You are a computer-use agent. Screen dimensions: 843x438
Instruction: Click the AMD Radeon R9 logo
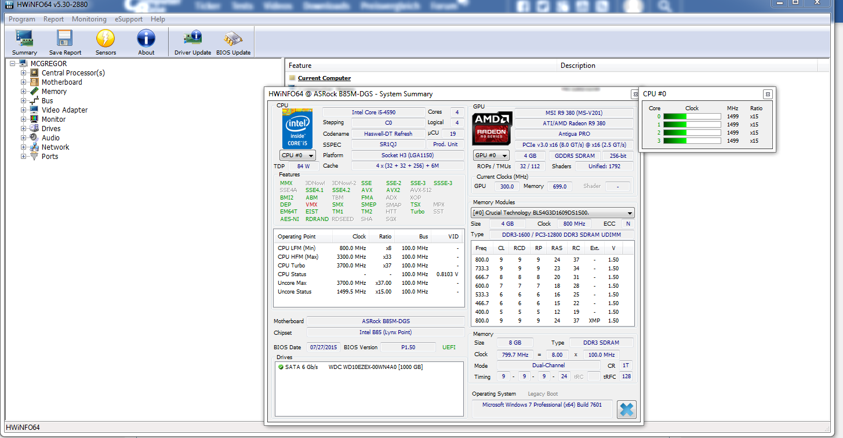(x=492, y=128)
